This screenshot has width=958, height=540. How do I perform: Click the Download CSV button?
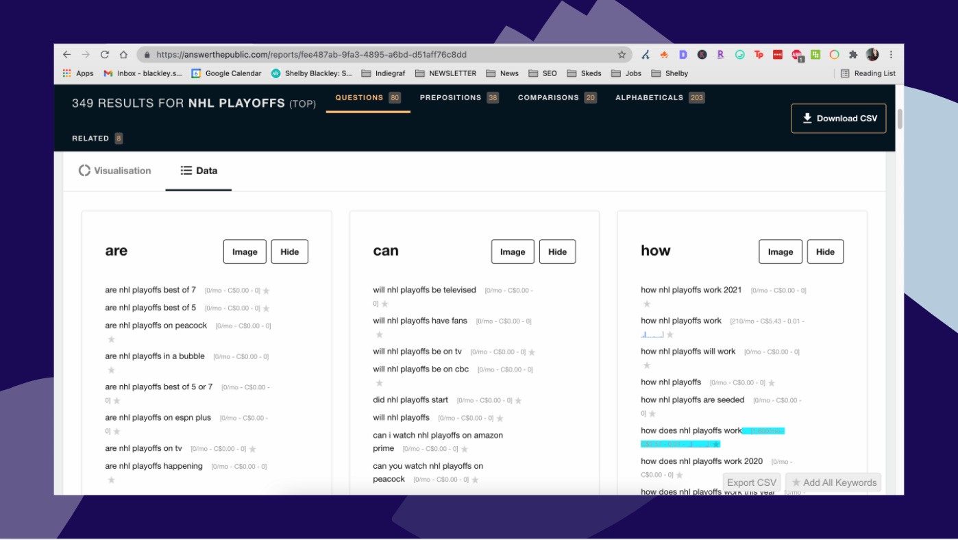839,119
